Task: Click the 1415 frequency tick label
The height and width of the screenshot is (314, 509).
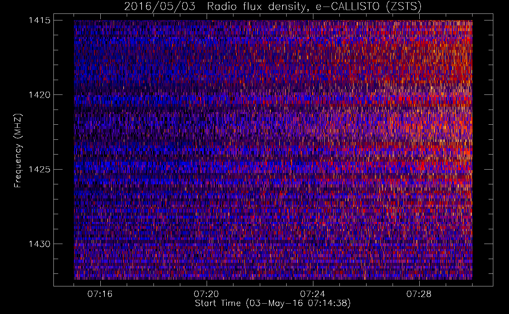Action: click(39, 20)
